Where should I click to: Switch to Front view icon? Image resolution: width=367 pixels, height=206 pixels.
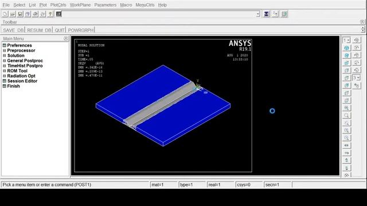pos(346,63)
